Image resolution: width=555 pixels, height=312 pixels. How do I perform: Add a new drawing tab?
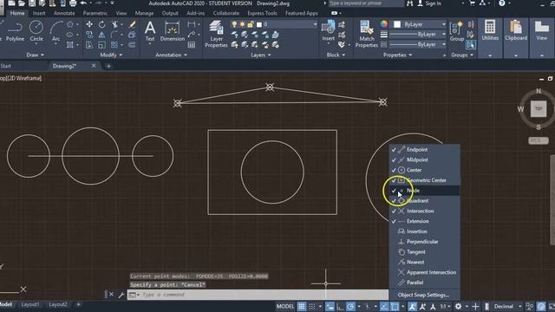pos(108,66)
